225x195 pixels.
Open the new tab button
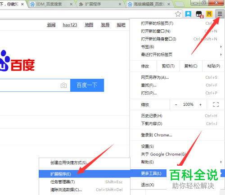click(179, 4)
